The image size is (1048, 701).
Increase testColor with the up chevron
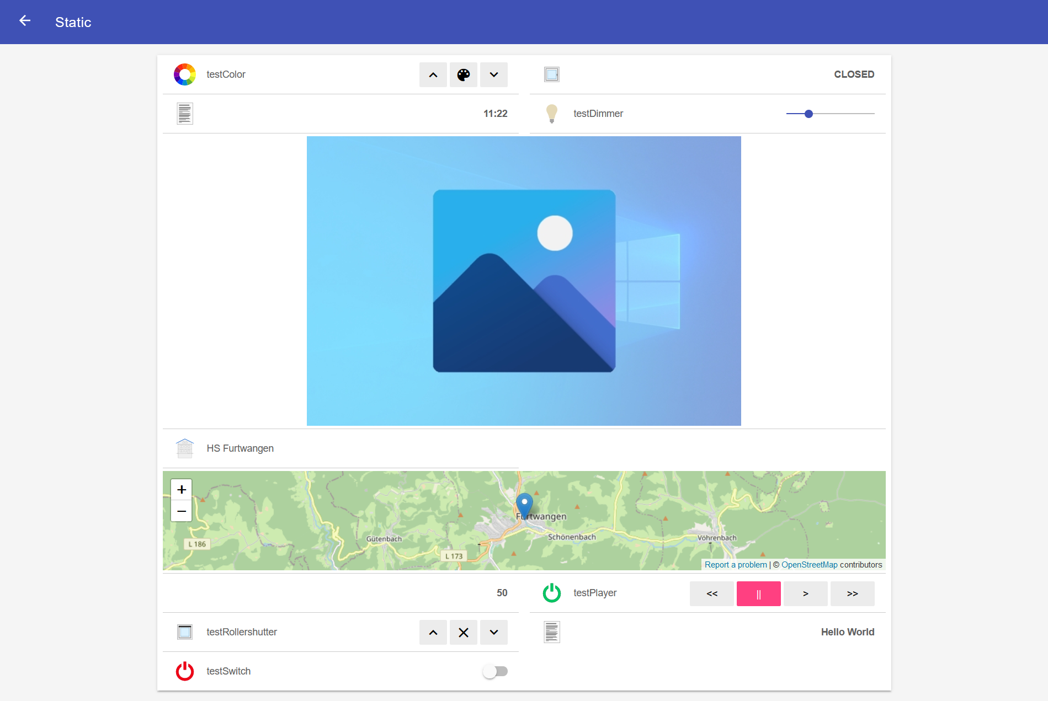tap(433, 74)
